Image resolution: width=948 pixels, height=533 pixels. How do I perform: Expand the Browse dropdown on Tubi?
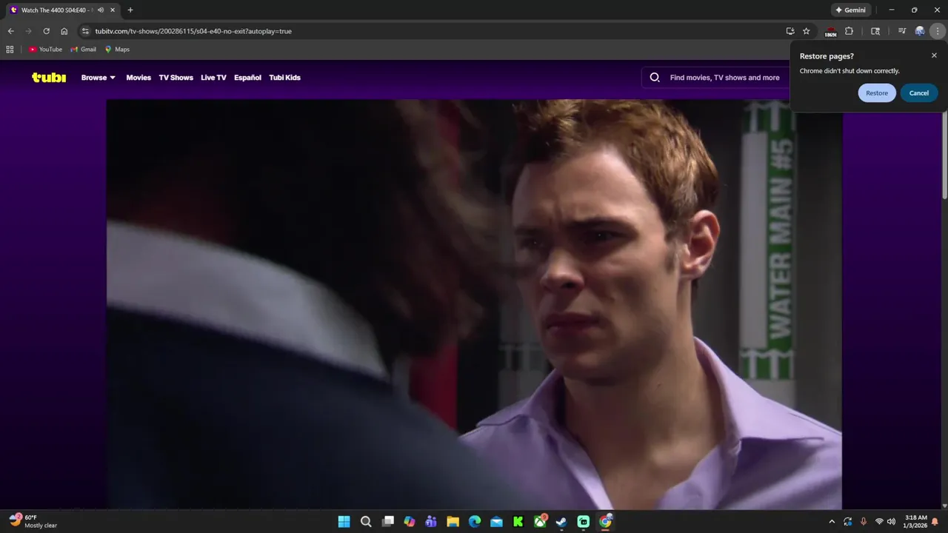coord(99,77)
